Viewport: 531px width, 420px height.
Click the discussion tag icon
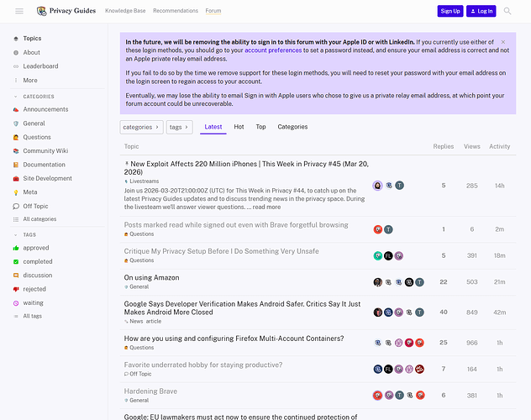tap(16, 276)
